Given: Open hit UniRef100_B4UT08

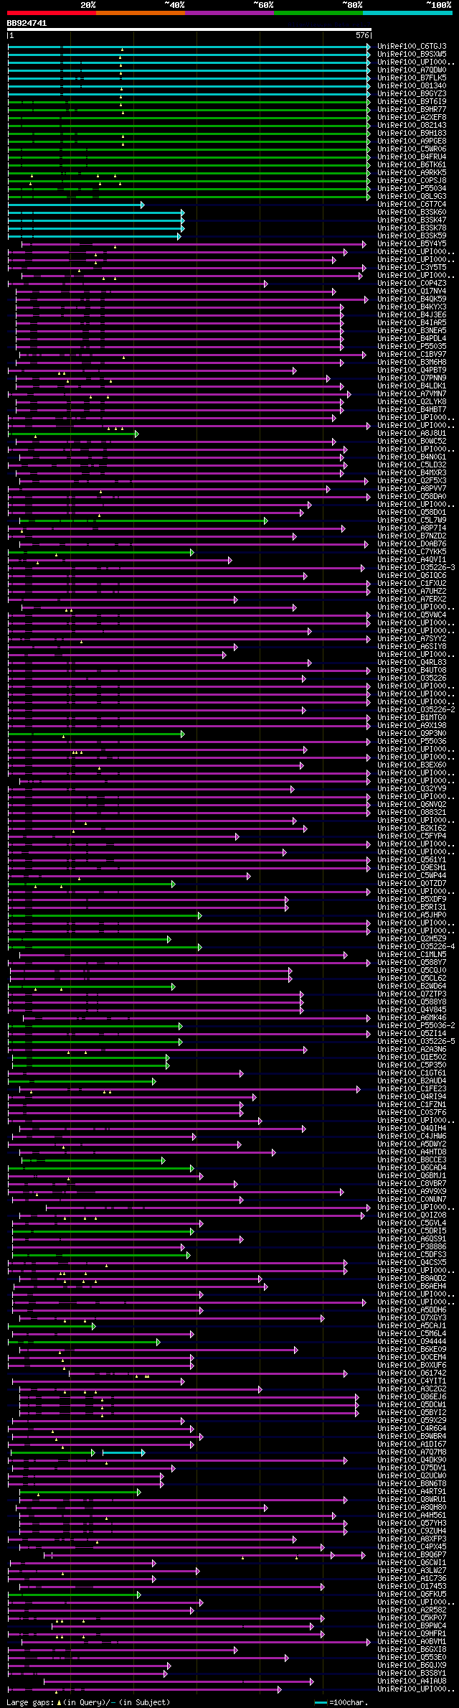Looking at the screenshot, I should (412, 671).
